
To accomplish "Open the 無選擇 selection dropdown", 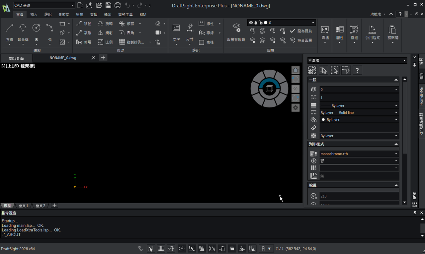I will 357,61.
